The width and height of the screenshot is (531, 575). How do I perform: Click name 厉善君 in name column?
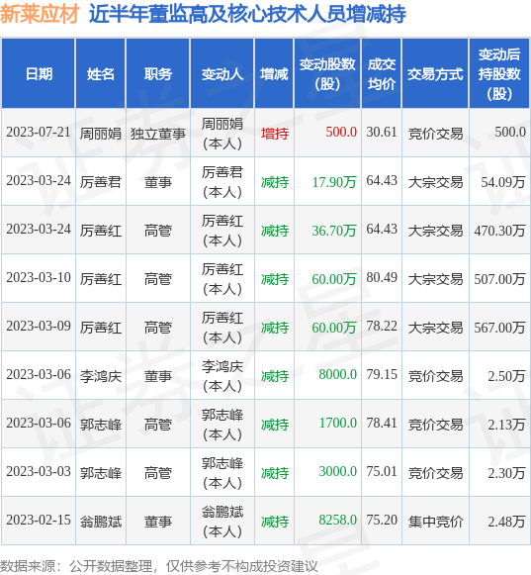coord(101,182)
